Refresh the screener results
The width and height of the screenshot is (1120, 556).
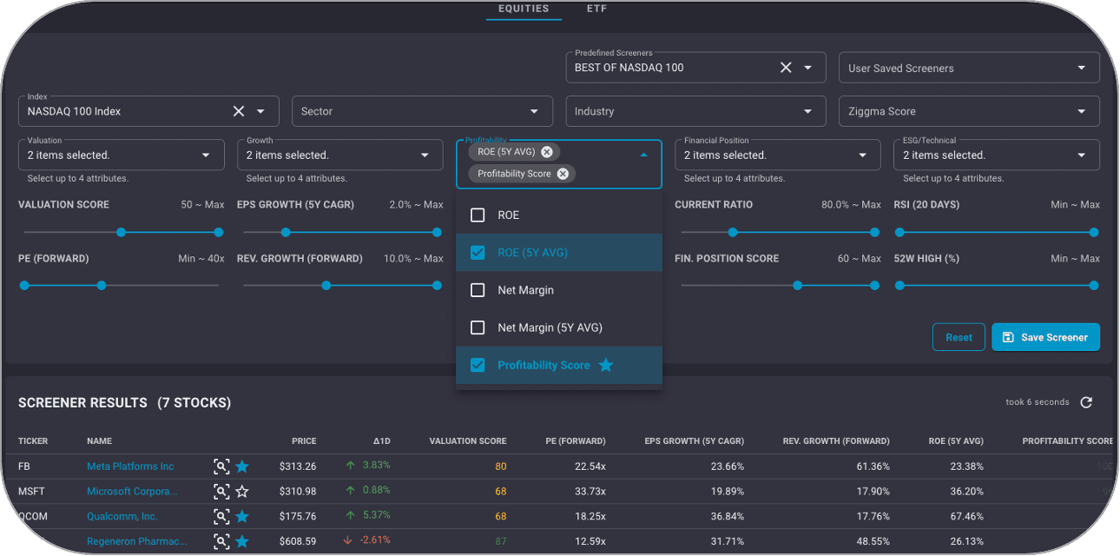(1086, 401)
